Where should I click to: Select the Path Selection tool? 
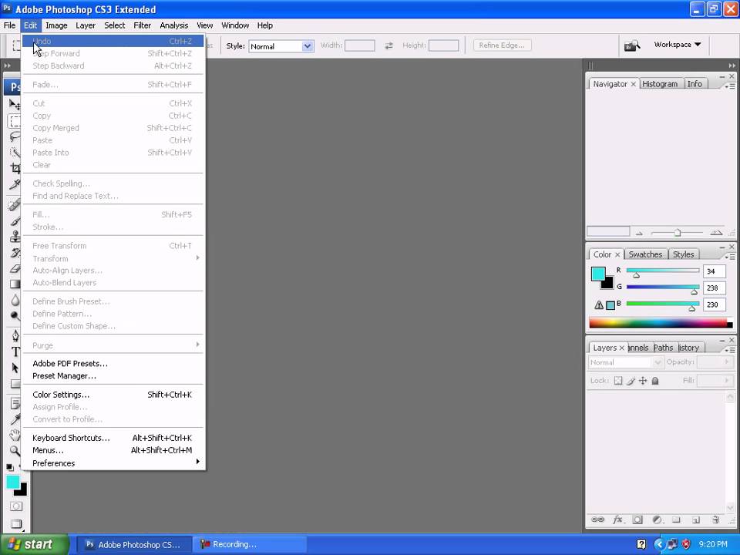coord(15,368)
